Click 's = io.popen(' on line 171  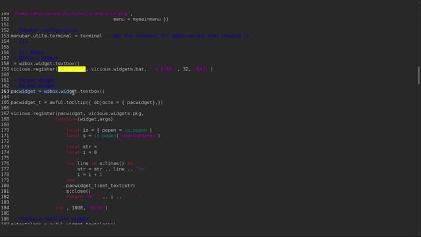tap(101, 136)
